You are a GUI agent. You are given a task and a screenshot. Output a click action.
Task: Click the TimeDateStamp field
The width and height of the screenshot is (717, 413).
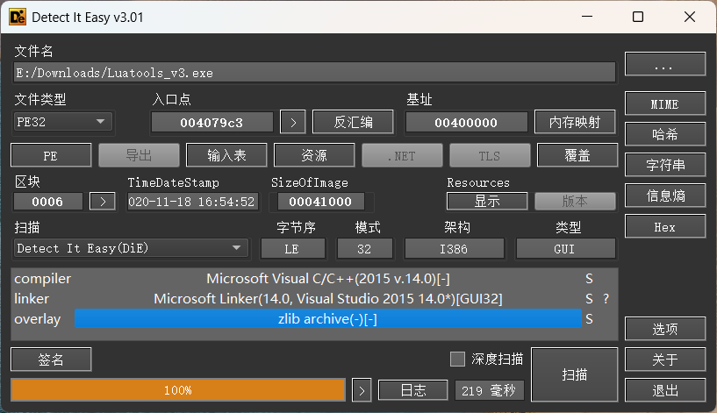click(x=192, y=202)
